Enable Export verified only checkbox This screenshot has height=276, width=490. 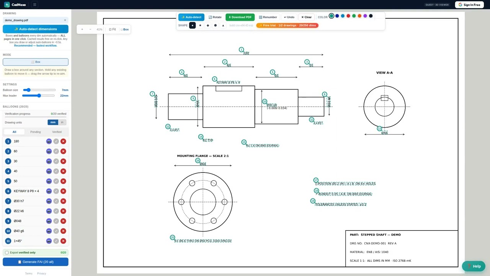(x=7, y=253)
